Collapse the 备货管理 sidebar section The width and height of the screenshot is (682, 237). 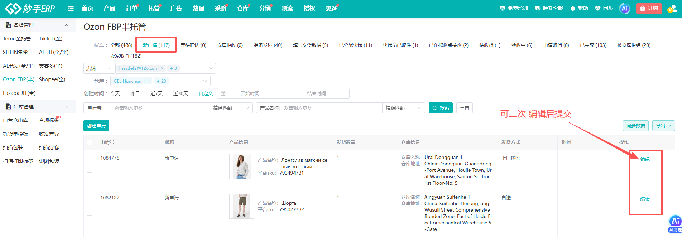click(66, 25)
